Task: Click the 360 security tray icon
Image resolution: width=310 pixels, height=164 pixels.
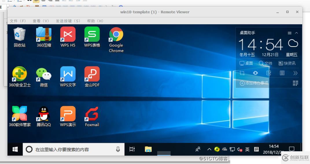Action: point(217,149)
